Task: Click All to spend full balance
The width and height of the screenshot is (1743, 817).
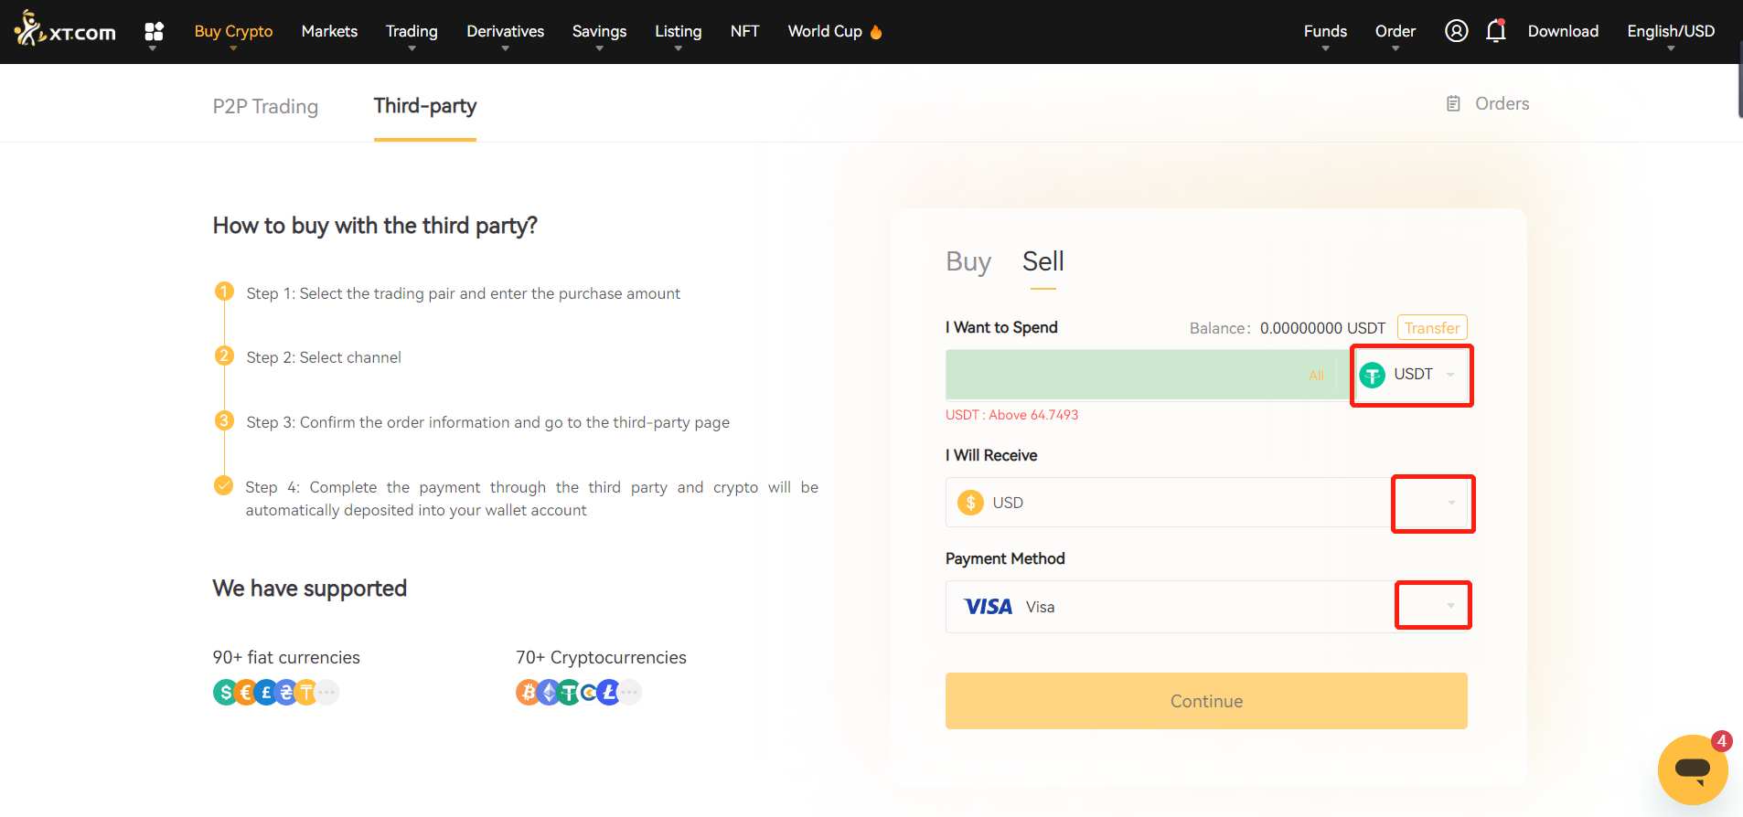Action: (1316, 376)
